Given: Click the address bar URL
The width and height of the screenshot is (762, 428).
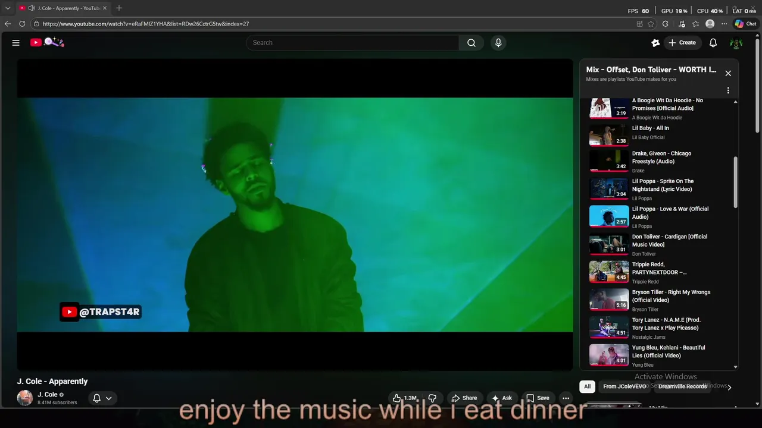Looking at the screenshot, I should (146, 24).
